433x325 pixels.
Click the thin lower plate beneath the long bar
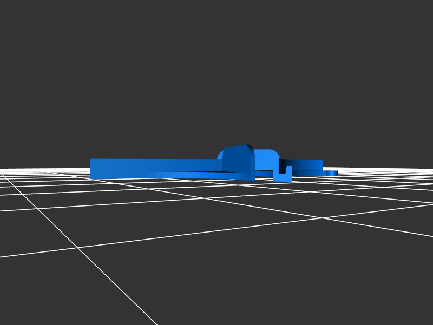tap(195, 175)
